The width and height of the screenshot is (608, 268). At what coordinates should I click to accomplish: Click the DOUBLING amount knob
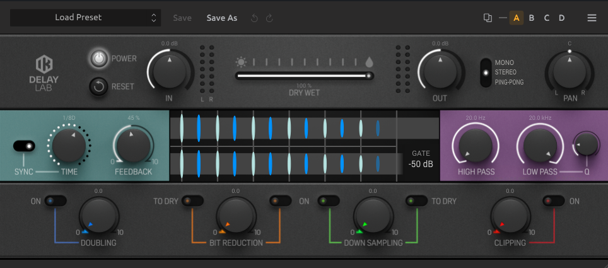99,216
